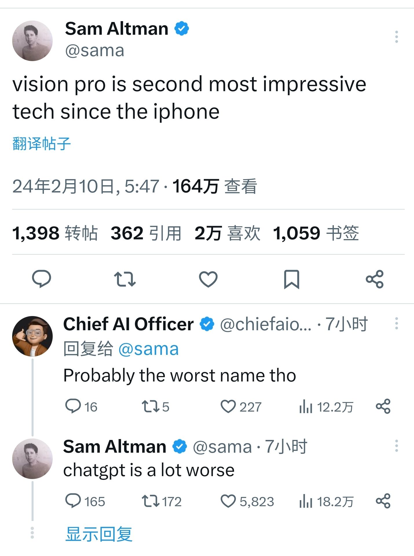The height and width of the screenshot is (556, 414).
Task: Open more options on Chief AI Officer reply
Action: [x=396, y=323]
